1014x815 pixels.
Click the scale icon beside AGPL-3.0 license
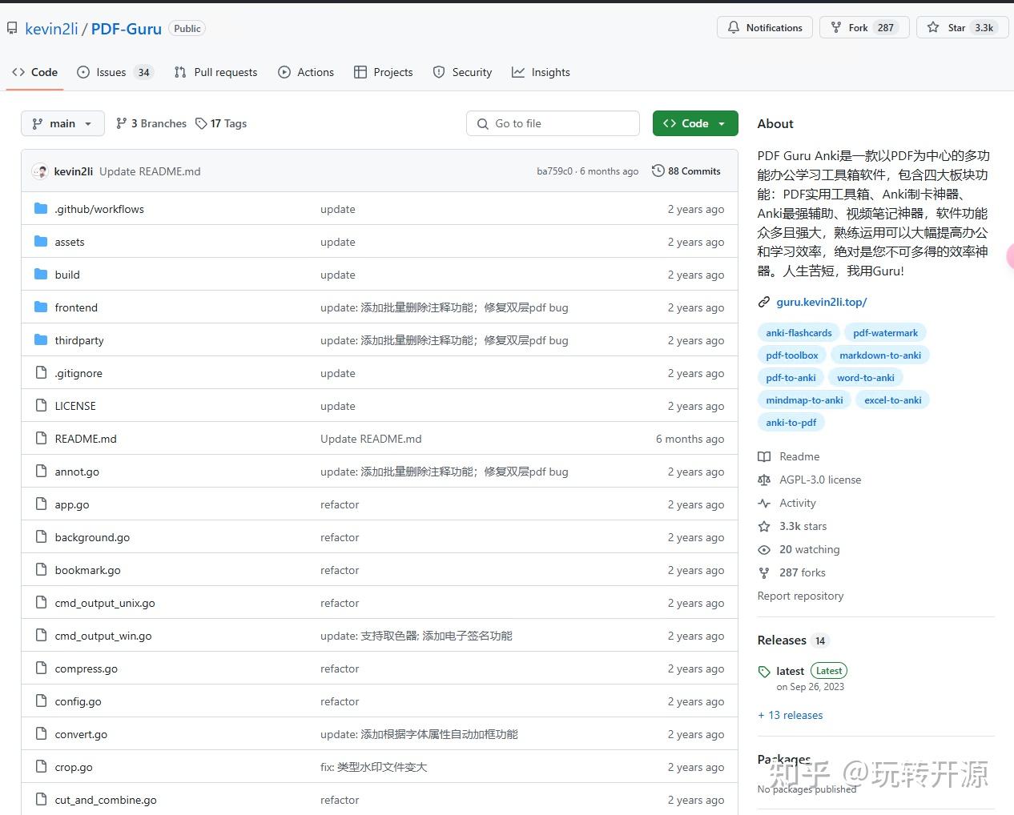click(764, 480)
